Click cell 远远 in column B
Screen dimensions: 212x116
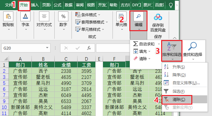(43, 89)
